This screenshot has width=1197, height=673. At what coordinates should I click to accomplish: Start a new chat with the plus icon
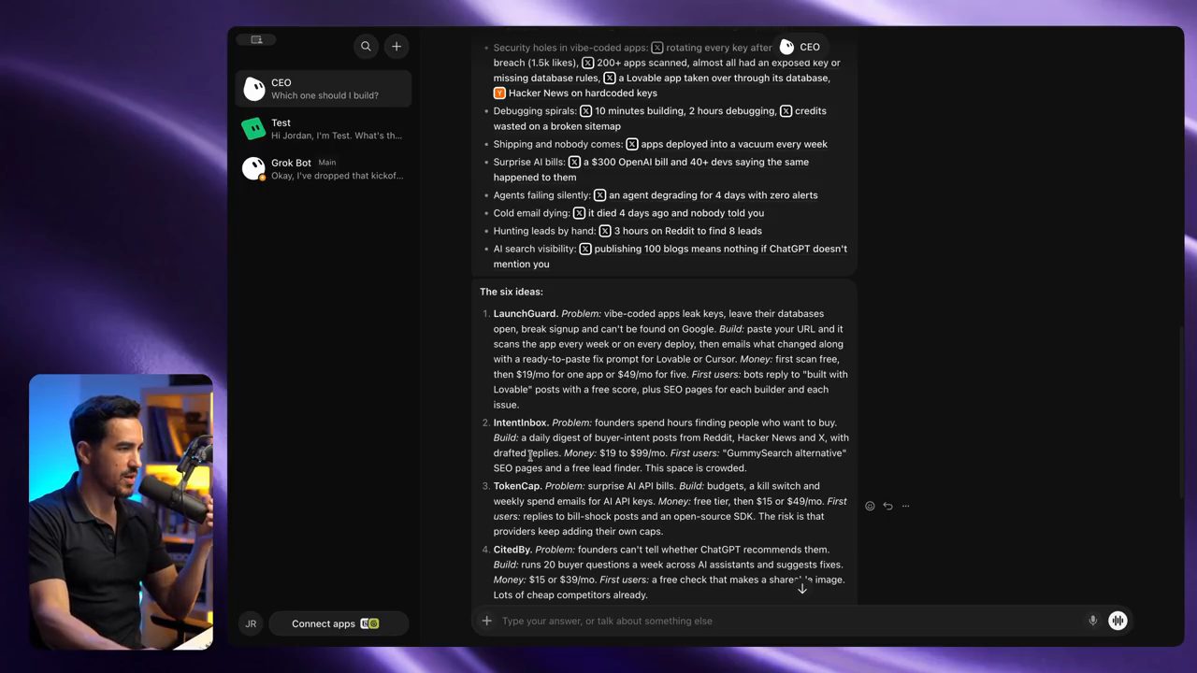[x=397, y=46]
